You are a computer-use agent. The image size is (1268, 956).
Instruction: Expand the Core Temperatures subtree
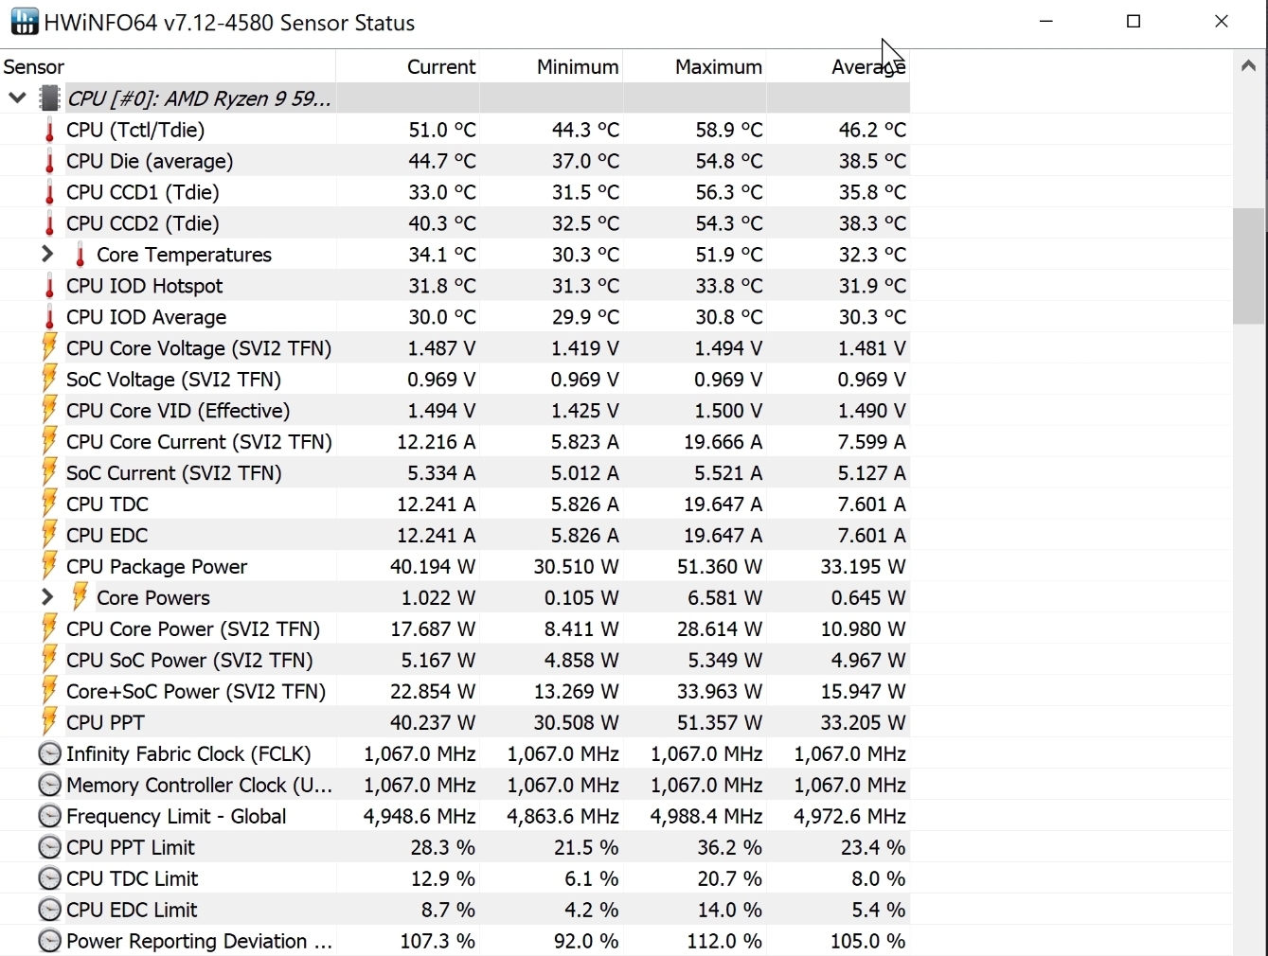[46, 255]
